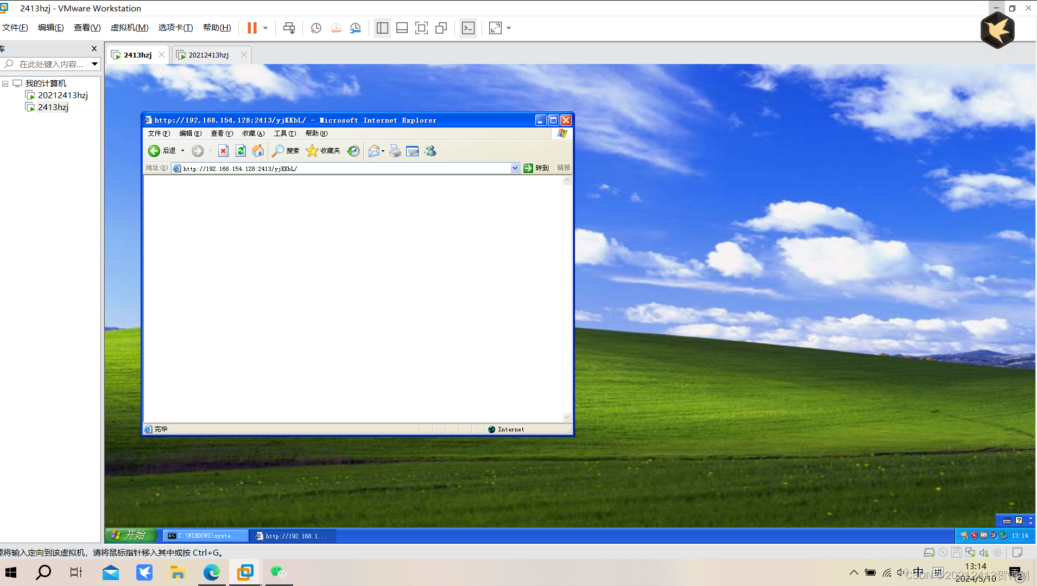Click the XP security alert shield tray icon
The height and width of the screenshot is (586, 1037).
click(974, 536)
